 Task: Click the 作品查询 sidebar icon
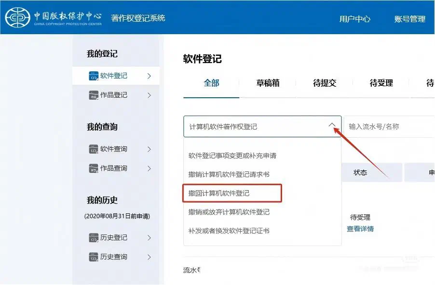94,168
